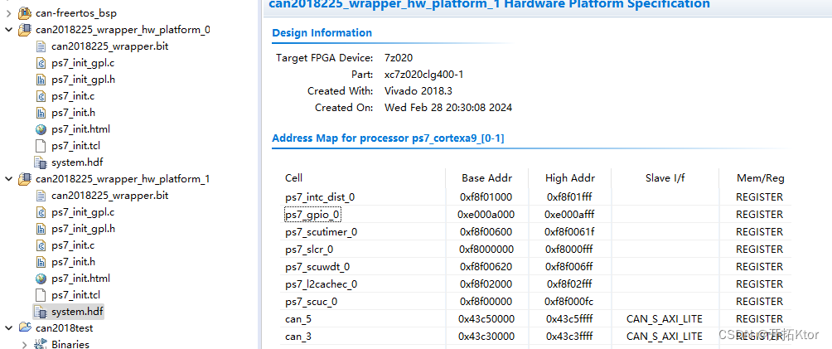832x349 pixels.
Task: Click the can-freertos_bsp project icon
Action: 25,13
